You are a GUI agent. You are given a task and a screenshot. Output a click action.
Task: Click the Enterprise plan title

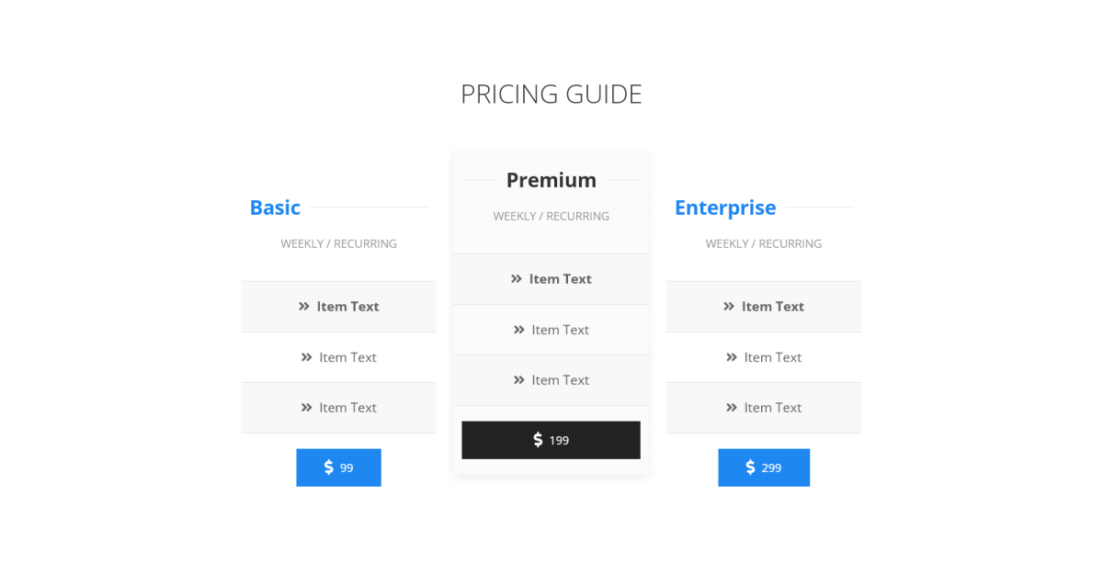(x=725, y=208)
